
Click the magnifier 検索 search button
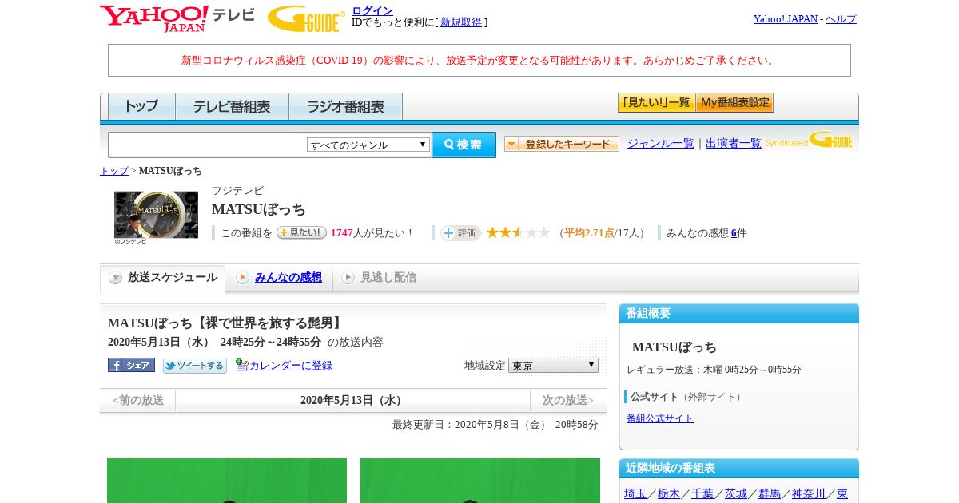click(464, 145)
